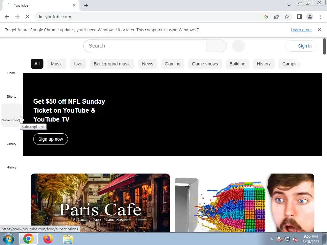327x245 pixels.
Task: Expand the tab search chevron
Action: [x=289, y=5]
